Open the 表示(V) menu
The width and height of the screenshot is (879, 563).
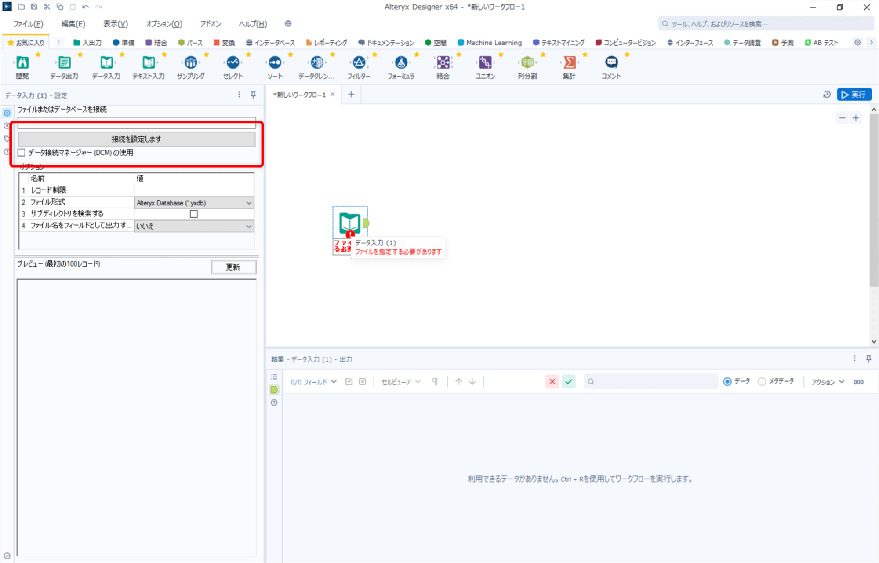(x=116, y=24)
